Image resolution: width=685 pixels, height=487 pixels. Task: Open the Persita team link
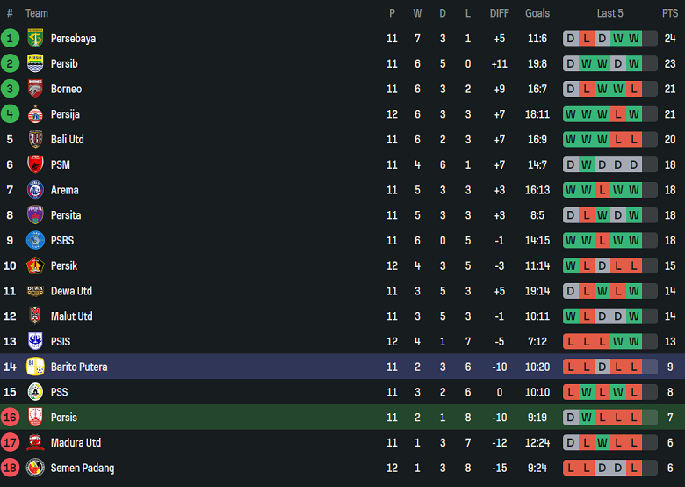tap(67, 215)
